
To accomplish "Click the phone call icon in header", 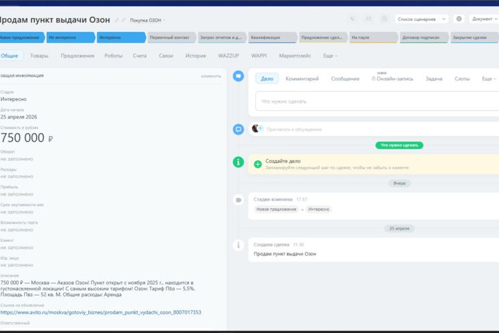I will (x=352, y=19).
